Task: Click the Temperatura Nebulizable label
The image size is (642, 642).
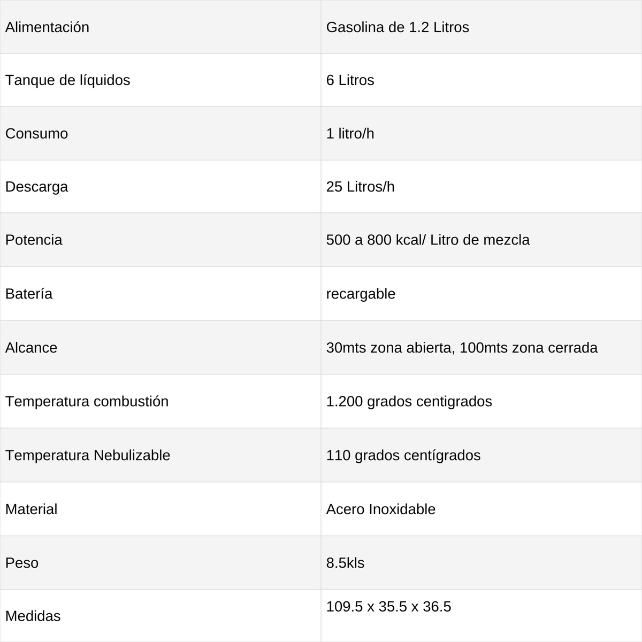Action: (x=88, y=455)
